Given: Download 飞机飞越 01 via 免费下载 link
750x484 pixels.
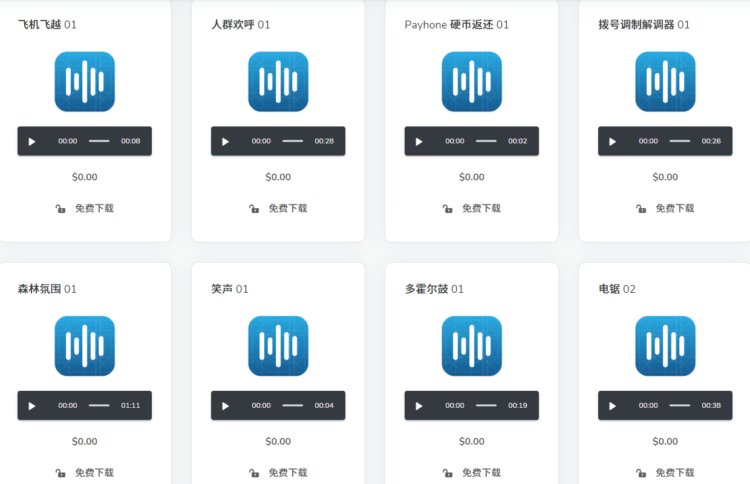Looking at the screenshot, I should point(94,208).
